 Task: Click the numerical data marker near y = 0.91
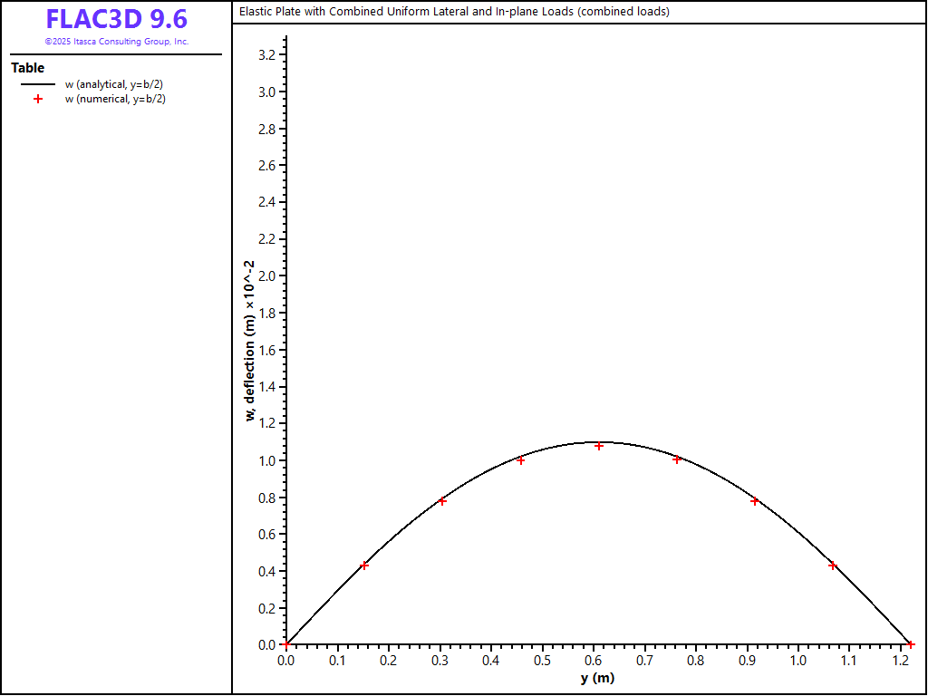click(755, 501)
